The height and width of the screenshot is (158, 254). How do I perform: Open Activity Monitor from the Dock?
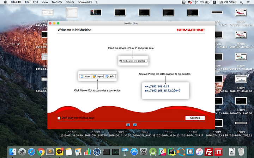coord(115,152)
